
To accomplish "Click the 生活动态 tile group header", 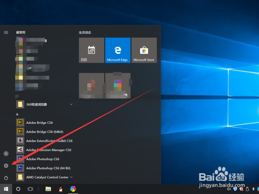I will click(x=85, y=33).
